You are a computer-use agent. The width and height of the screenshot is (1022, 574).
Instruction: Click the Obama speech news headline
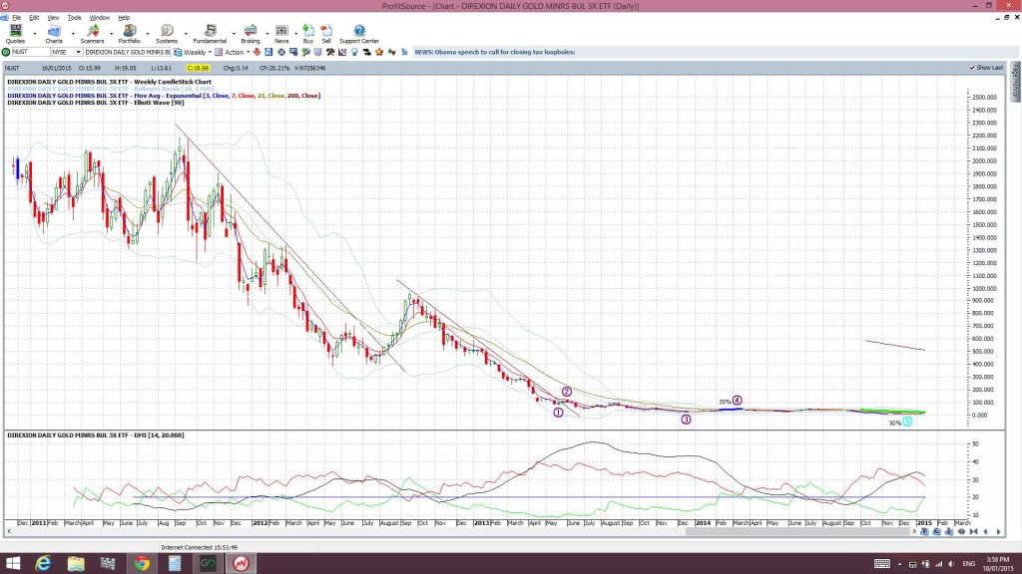495,52
